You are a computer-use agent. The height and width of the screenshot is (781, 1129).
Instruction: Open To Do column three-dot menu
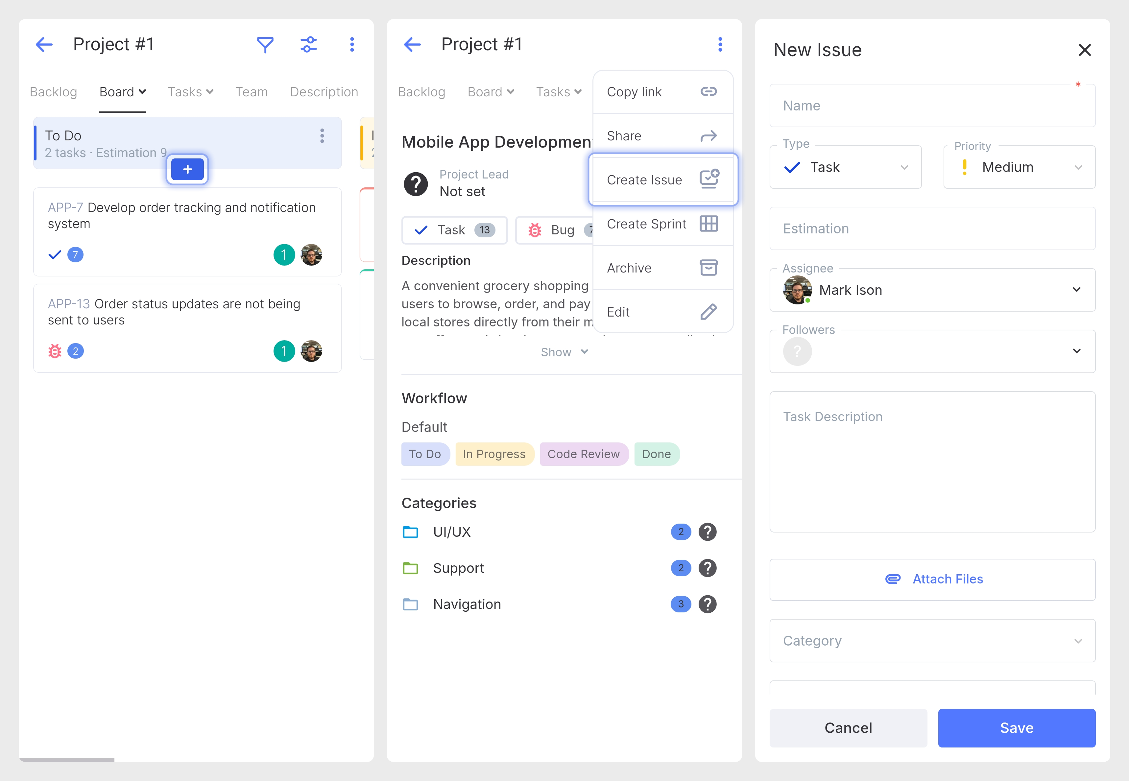click(x=322, y=135)
